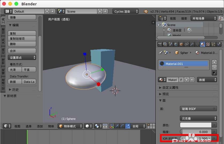The height and width of the screenshot is (144, 224).
Task: Set shading to Flat (平直)
Action: (29, 70)
